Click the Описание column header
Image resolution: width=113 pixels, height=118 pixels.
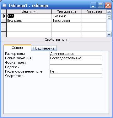point(94,12)
